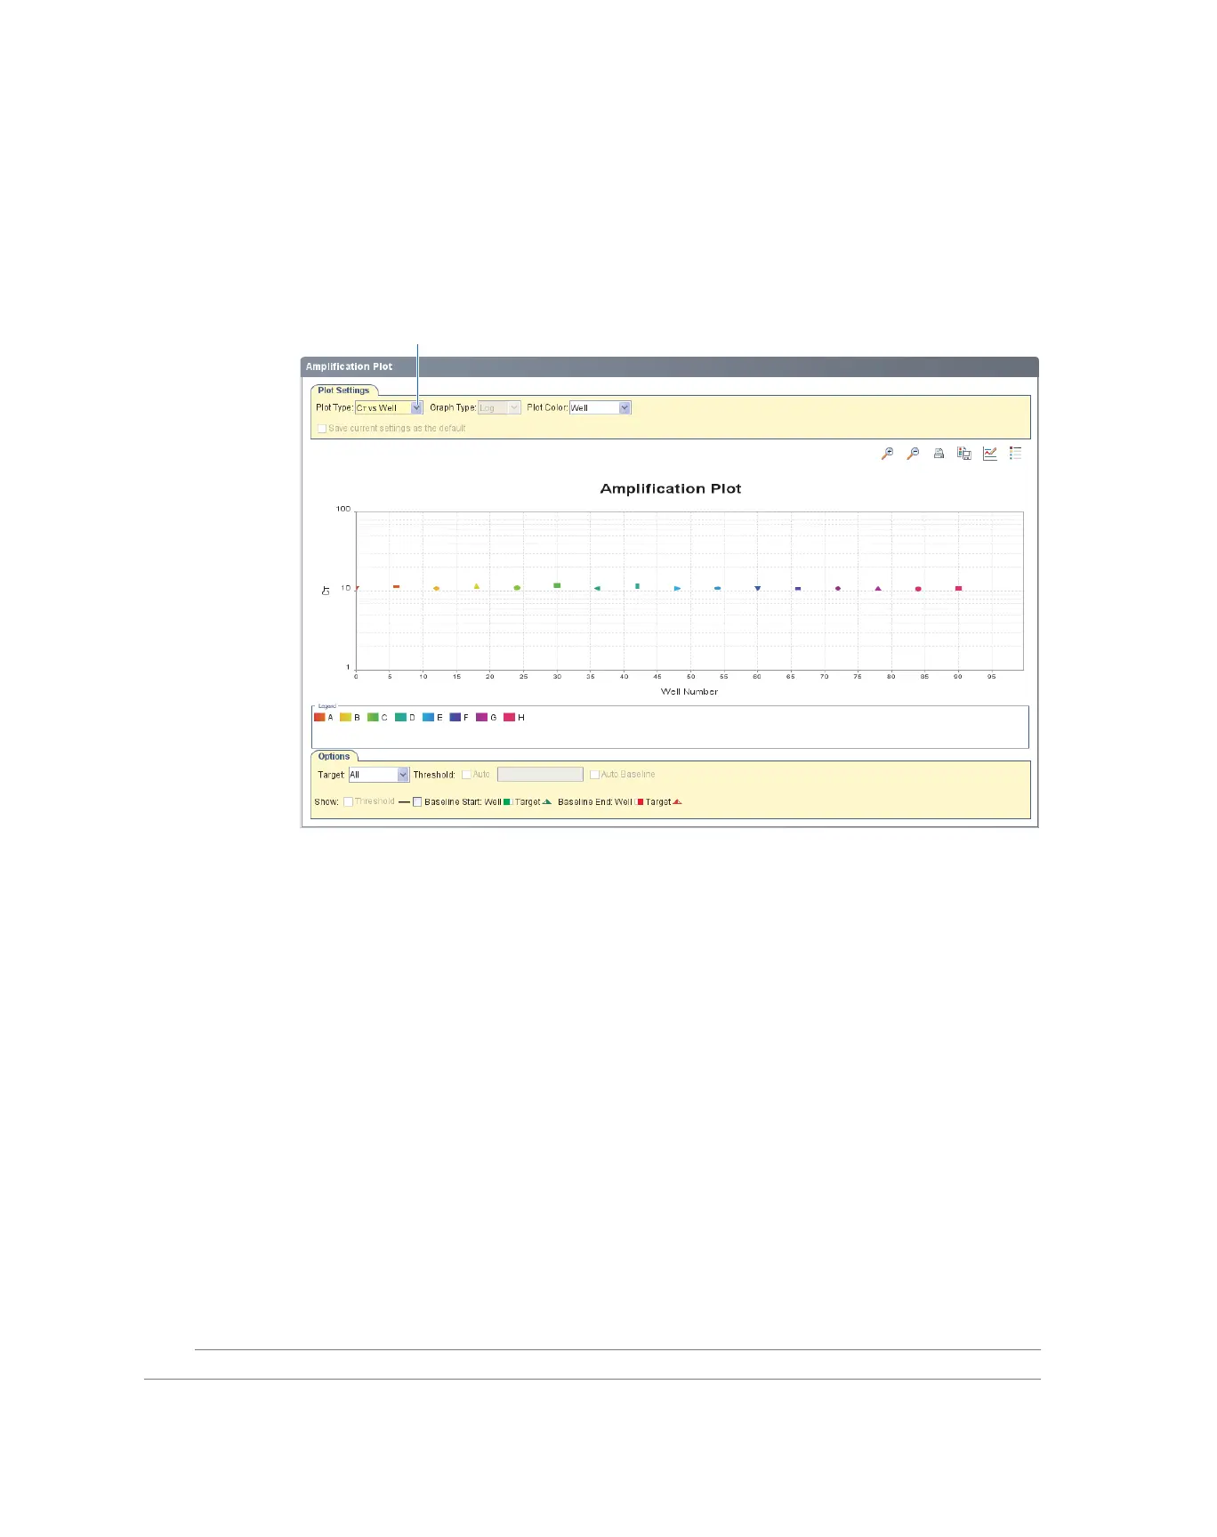Click the Well Number axis label
Image resolution: width=1217 pixels, height=1537 pixels.
click(x=689, y=691)
